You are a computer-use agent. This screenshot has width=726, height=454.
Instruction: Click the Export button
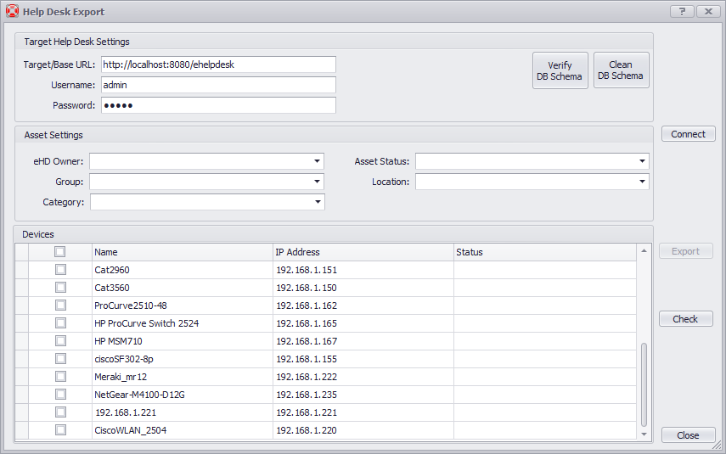(686, 251)
